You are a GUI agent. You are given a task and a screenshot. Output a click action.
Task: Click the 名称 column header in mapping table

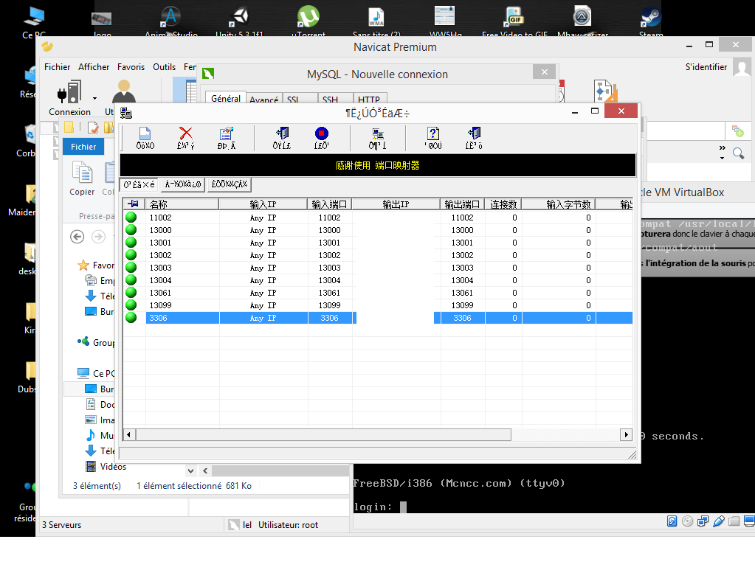pos(182,204)
